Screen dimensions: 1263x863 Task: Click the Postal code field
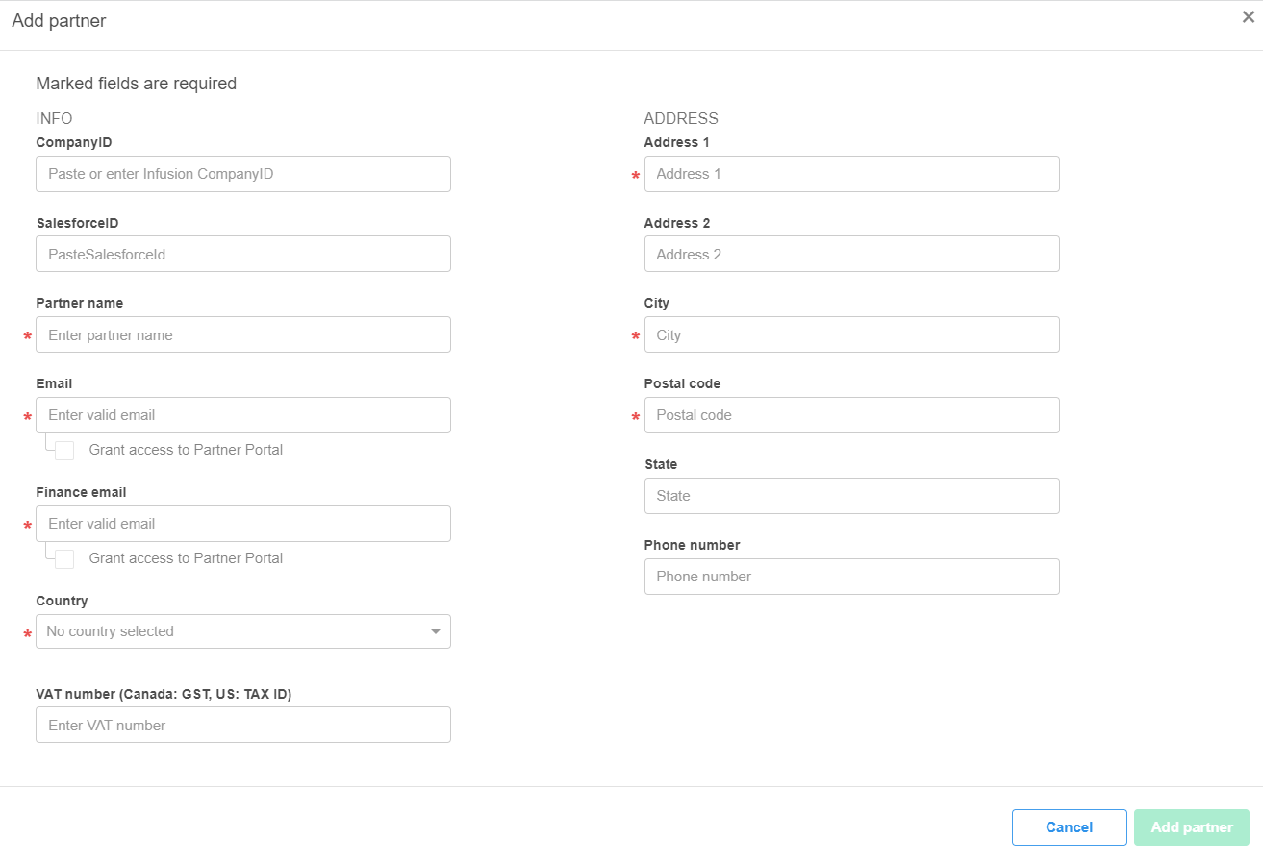point(851,415)
